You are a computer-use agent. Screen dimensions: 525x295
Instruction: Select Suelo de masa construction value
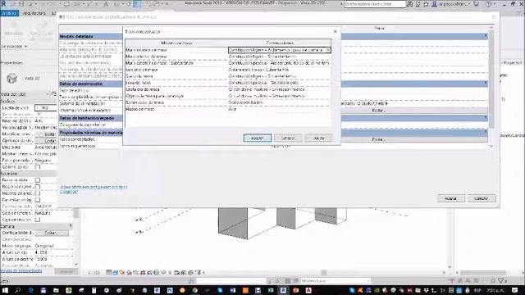click(x=279, y=76)
